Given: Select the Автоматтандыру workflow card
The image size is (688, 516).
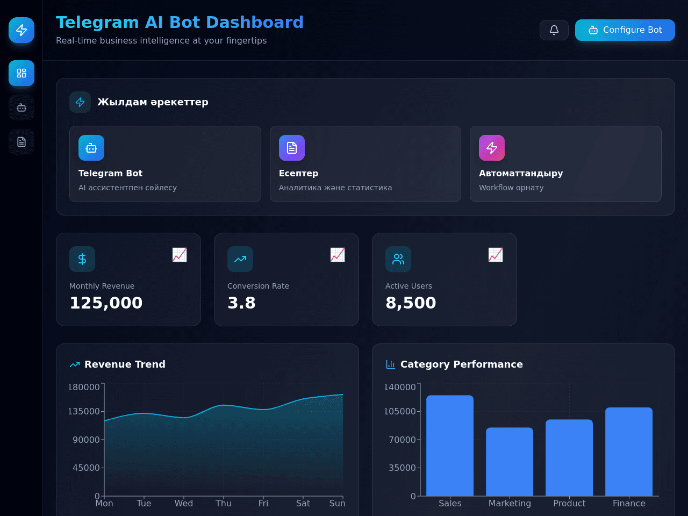Looking at the screenshot, I should click(565, 164).
